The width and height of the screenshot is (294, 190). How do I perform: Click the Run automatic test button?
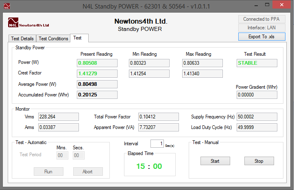pyautogui.click(x=48, y=171)
